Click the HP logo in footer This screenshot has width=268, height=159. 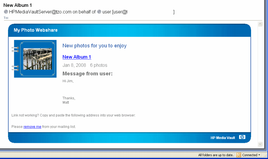[x=242, y=137]
